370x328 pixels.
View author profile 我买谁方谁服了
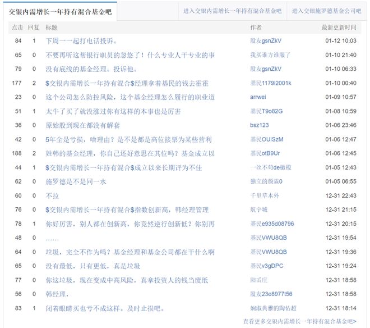270,55
